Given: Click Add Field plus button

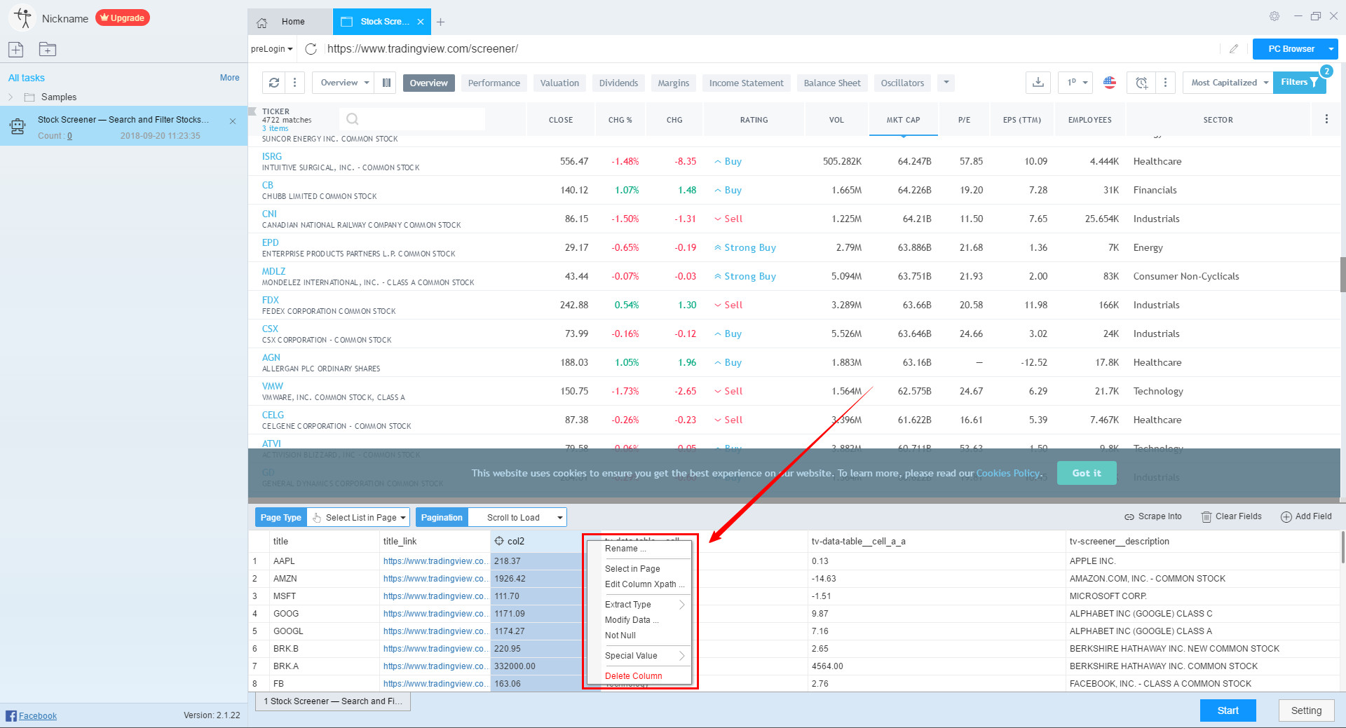Looking at the screenshot, I should point(1306,516).
